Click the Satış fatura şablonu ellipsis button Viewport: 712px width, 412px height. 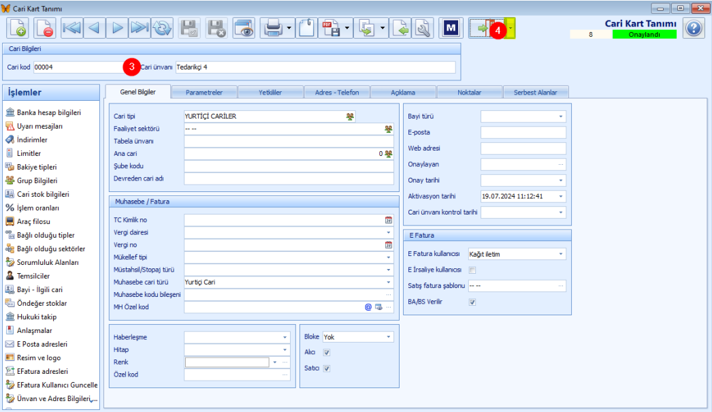pos(561,286)
